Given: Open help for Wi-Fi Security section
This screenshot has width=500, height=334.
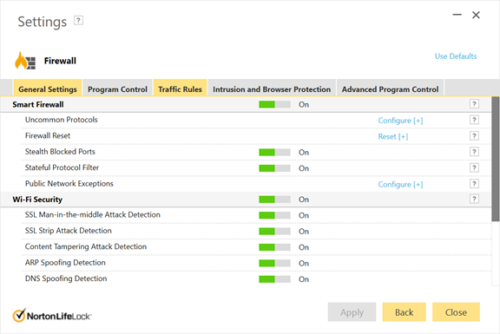Looking at the screenshot, I should point(474,199).
